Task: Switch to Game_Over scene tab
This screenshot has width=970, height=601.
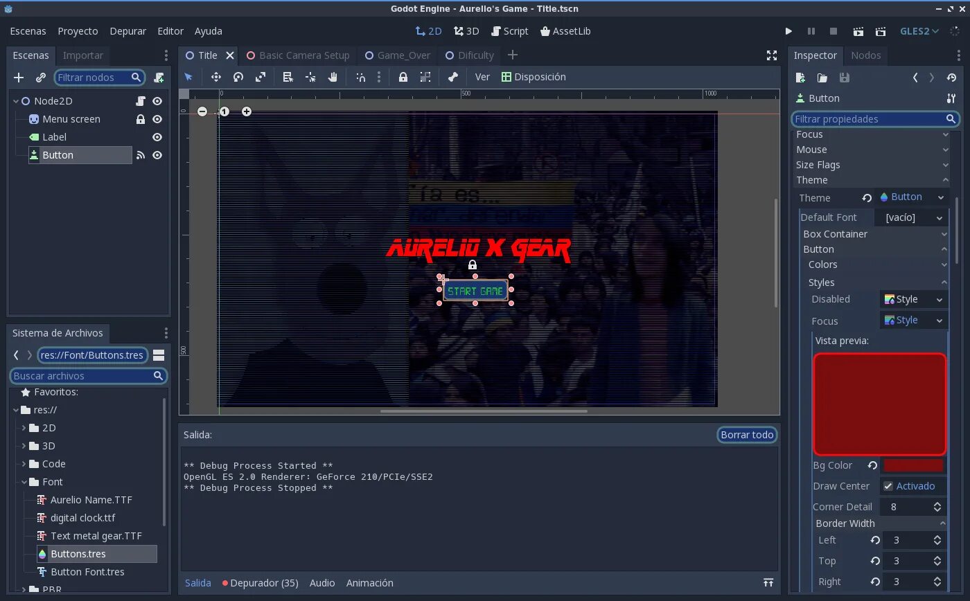Action: (397, 55)
